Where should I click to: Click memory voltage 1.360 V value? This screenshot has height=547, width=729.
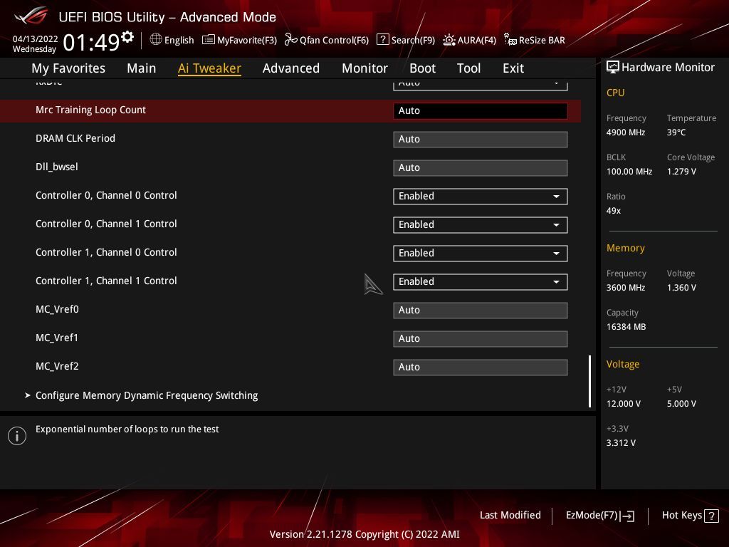point(681,288)
